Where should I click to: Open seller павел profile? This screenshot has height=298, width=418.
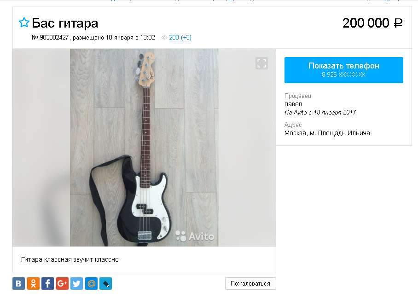[293, 104]
